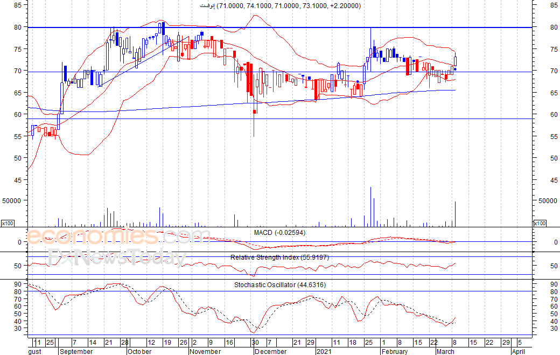Click the x100 volume multiplier box on the right axis
Viewport: 560px width, 355px height.
tap(540, 223)
